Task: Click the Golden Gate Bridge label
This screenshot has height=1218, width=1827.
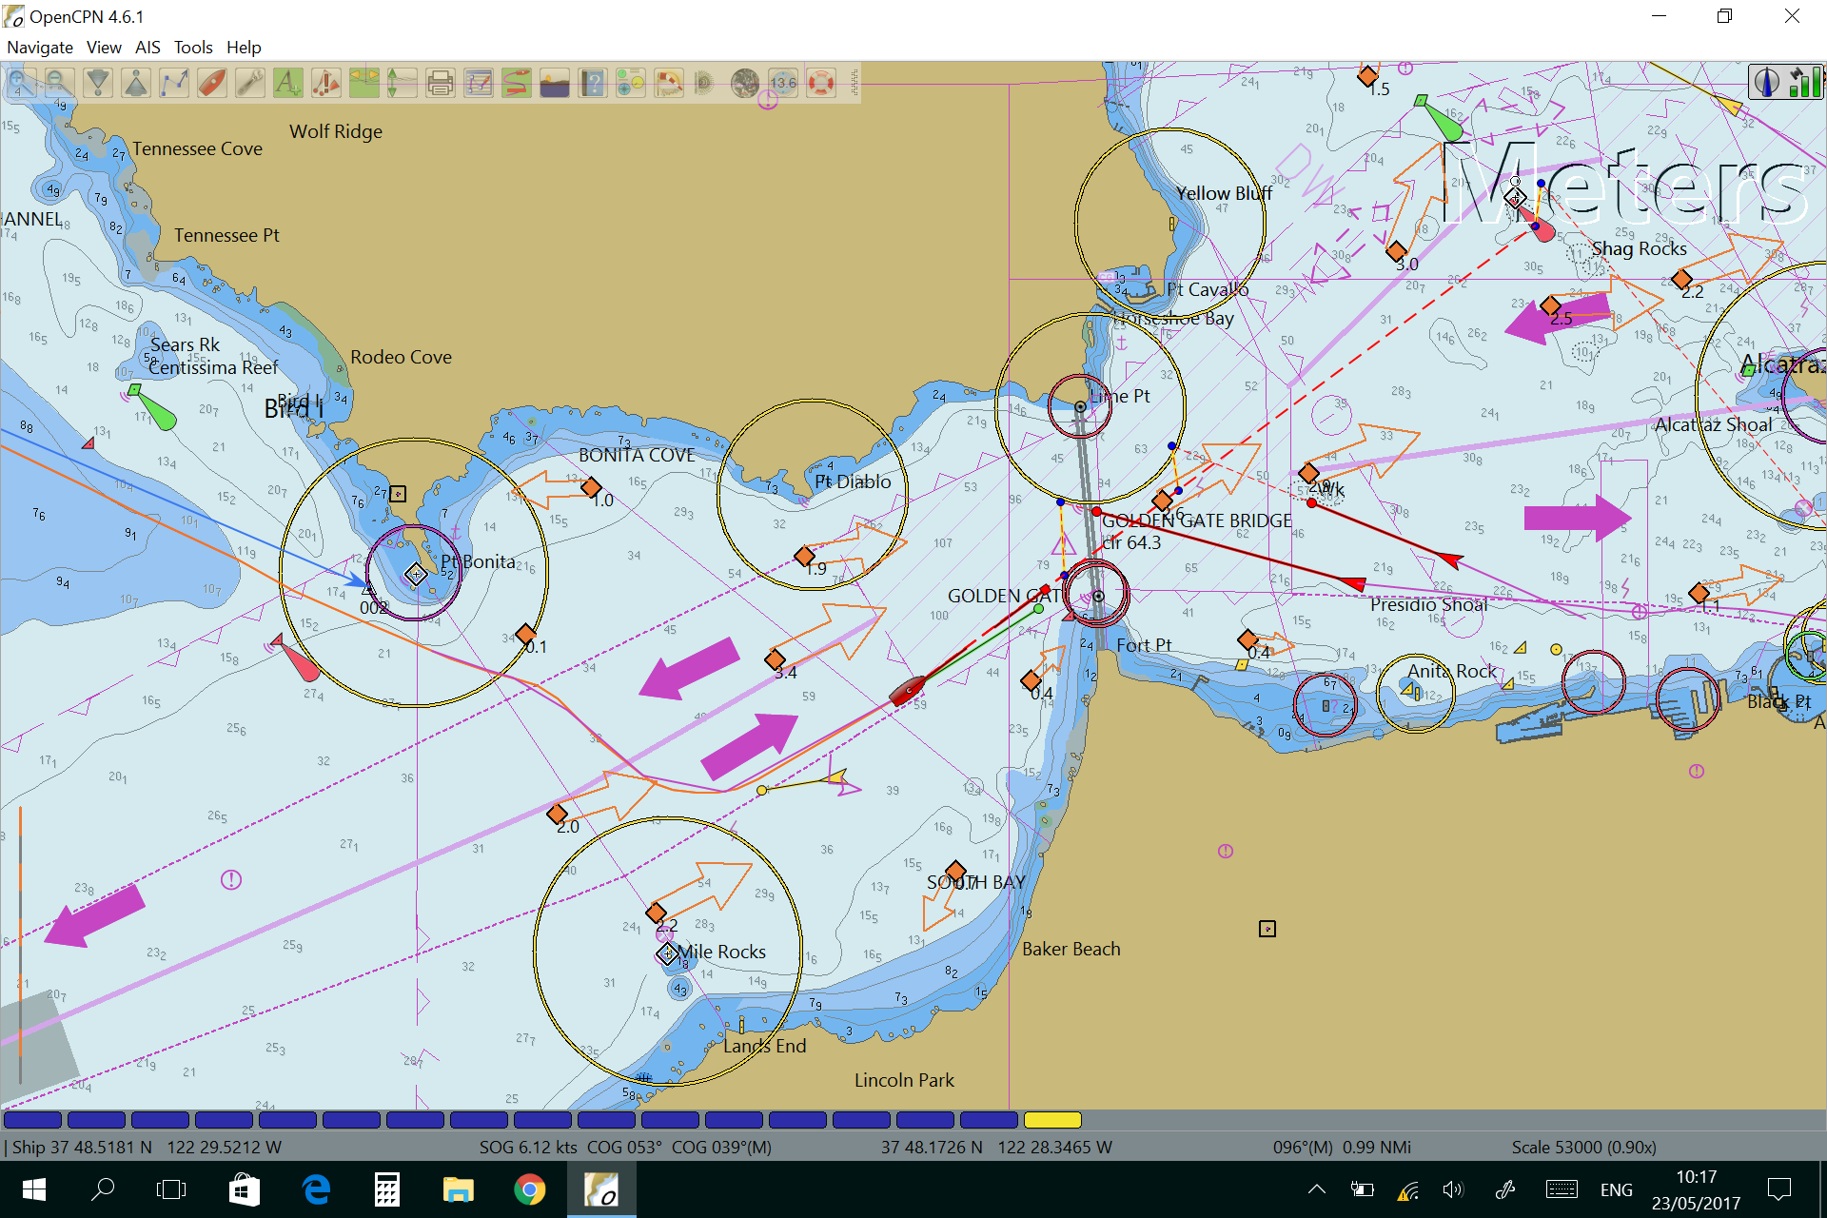Action: pyautogui.click(x=1197, y=521)
